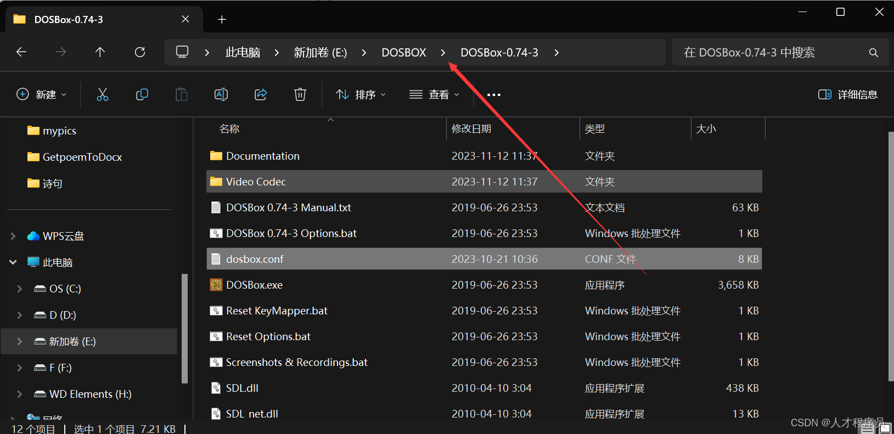The image size is (894, 434).
Task: Open the 查看 view dropdown
Action: [x=434, y=94]
